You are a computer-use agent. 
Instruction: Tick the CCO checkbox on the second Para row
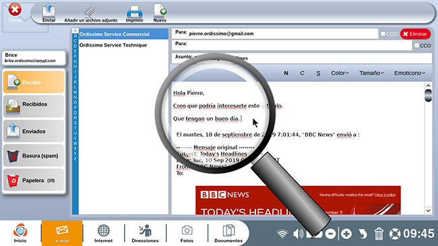click(416, 45)
